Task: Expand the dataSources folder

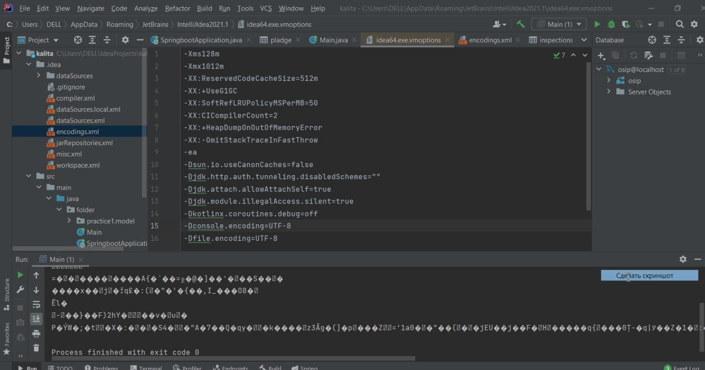Action: pyautogui.click(x=39, y=75)
